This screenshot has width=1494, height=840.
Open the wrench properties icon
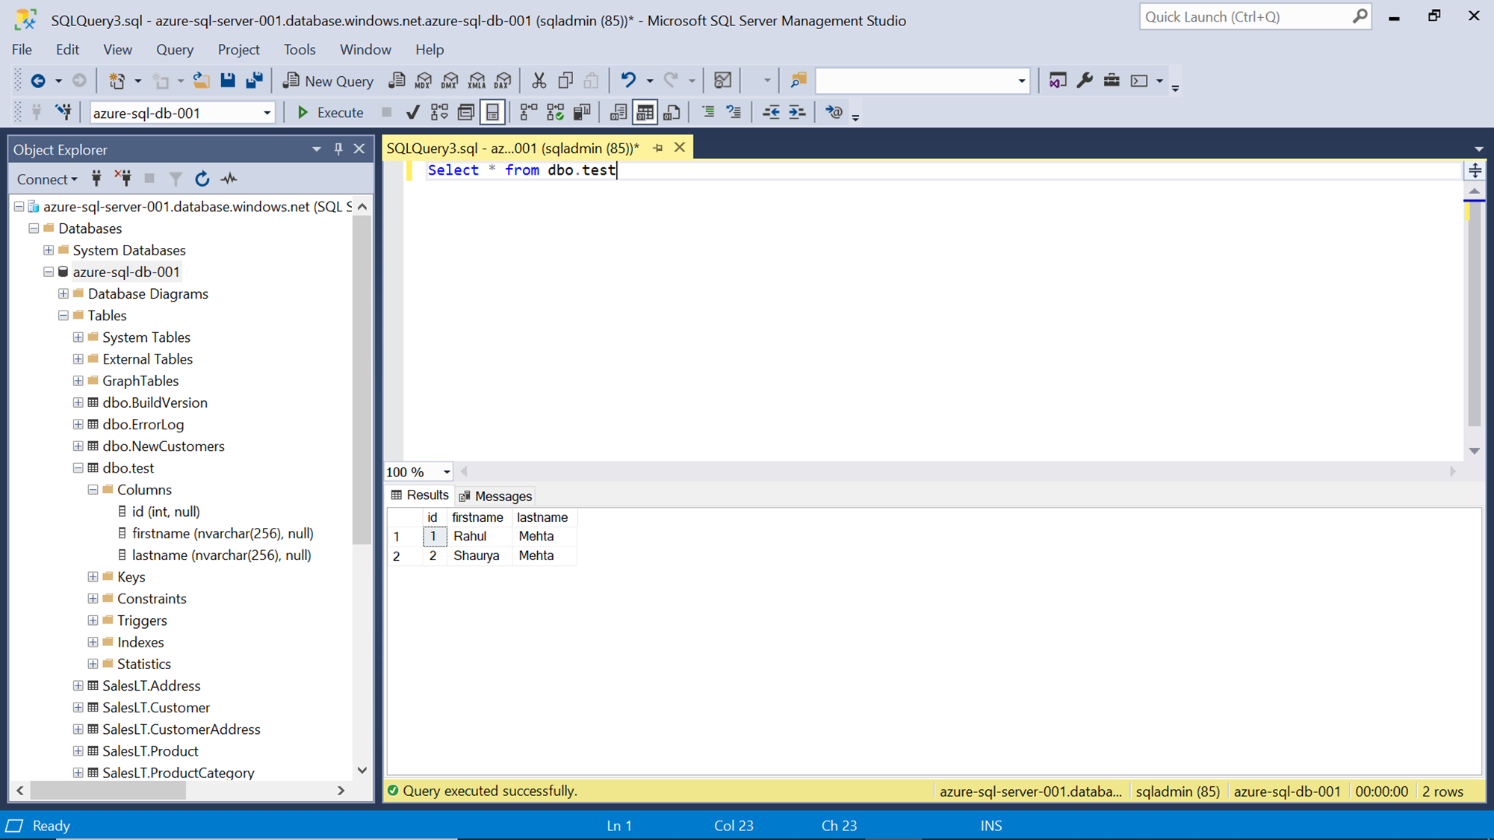[x=1085, y=81]
